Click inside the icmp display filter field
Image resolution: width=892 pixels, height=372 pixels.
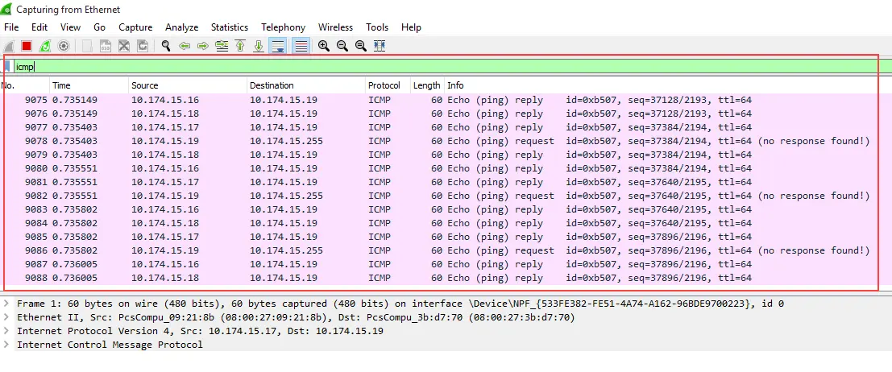click(x=403, y=67)
